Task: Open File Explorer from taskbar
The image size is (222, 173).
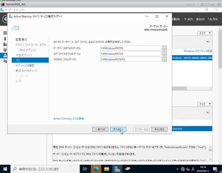Action: click(x=106, y=169)
